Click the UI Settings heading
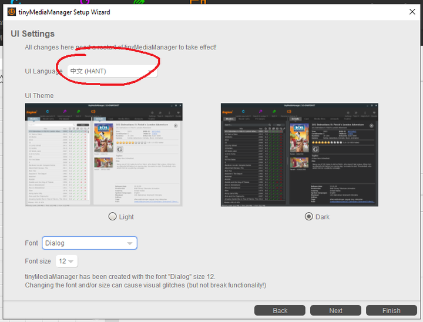Screen dimensions: 423x322 click(33, 33)
